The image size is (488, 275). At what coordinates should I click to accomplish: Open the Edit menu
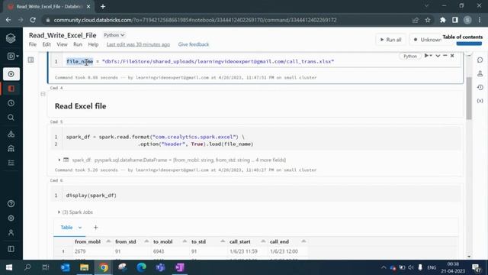[x=47, y=44]
